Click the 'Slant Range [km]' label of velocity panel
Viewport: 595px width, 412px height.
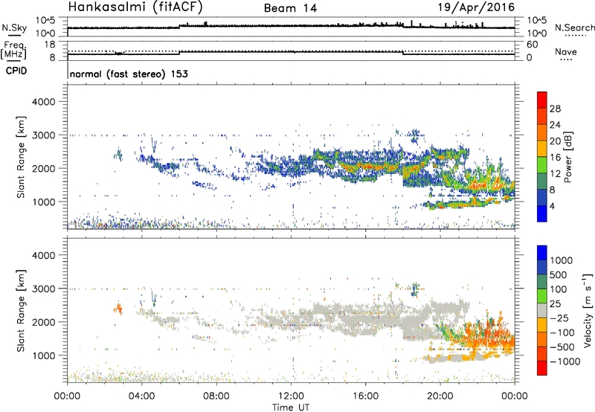[21, 310]
